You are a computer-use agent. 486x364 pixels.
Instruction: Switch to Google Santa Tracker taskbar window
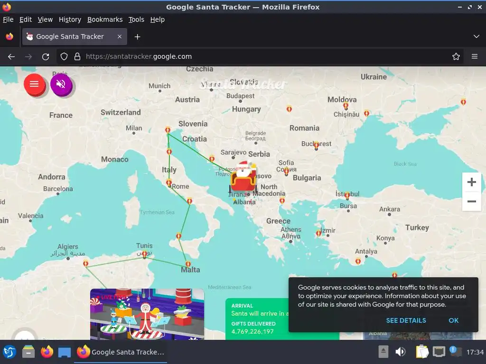(121, 352)
